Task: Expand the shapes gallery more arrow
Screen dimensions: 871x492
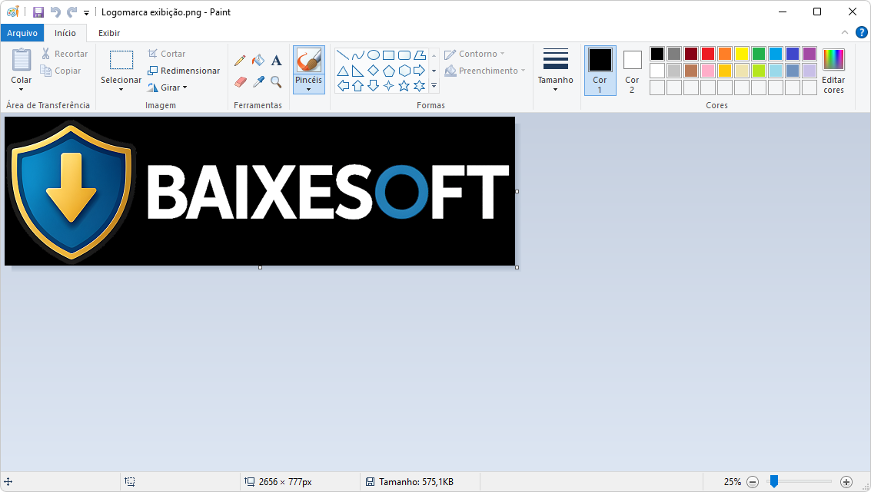Action: (x=434, y=85)
